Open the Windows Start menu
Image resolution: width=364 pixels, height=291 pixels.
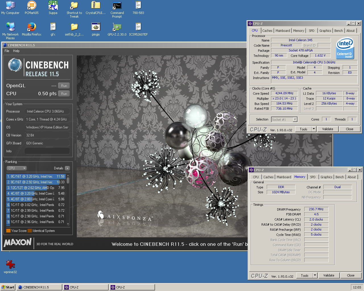[8, 287]
